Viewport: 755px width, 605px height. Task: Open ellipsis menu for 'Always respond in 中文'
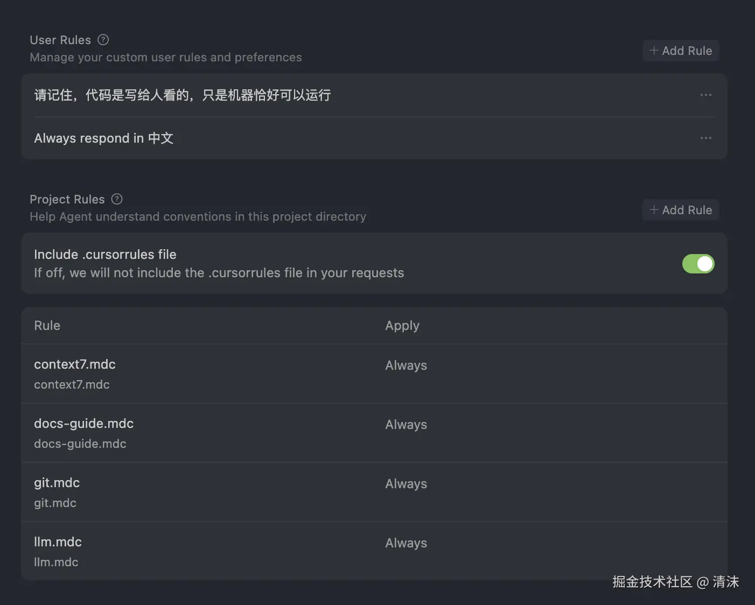[x=705, y=138]
